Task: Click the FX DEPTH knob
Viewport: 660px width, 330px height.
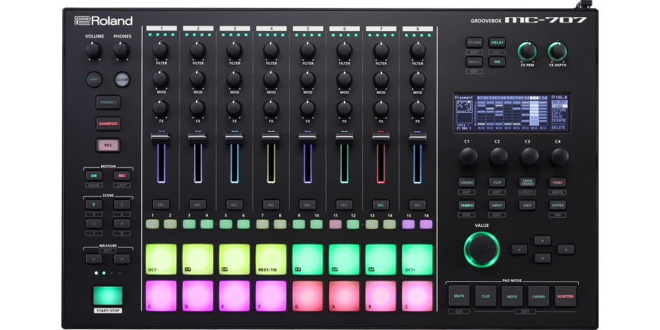Action: [557, 51]
